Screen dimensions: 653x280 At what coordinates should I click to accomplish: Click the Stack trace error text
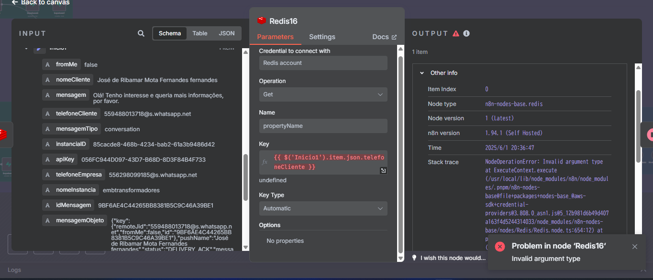pyautogui.click(x=548, y=204)
